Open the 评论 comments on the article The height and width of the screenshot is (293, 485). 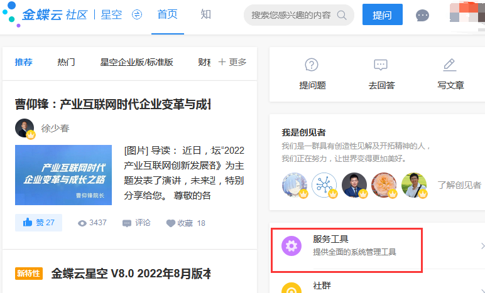point(136,223)
